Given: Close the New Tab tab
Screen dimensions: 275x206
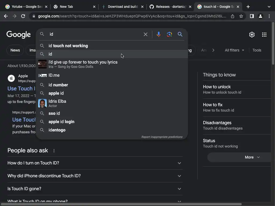Looking at the screenshot, I should 94,7.
